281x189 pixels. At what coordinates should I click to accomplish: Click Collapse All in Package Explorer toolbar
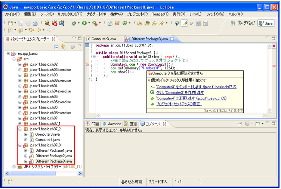[x=56, y=47]
